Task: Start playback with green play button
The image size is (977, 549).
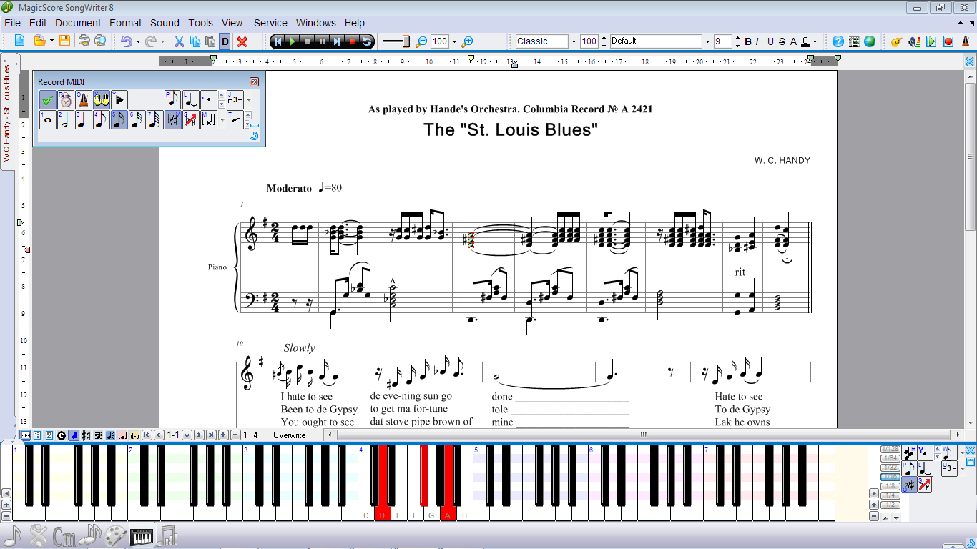Action: pyautogui.click(x=293, y=41)
